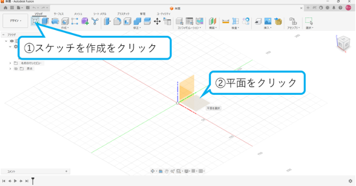The width and height of the screenshot is (356, 186).
Task: Activate the Select window selection tool
Action: (309, 21)
